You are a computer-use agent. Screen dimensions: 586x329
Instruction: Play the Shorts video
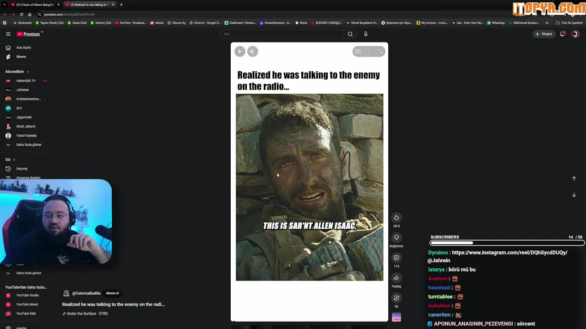tap(239, 52)
